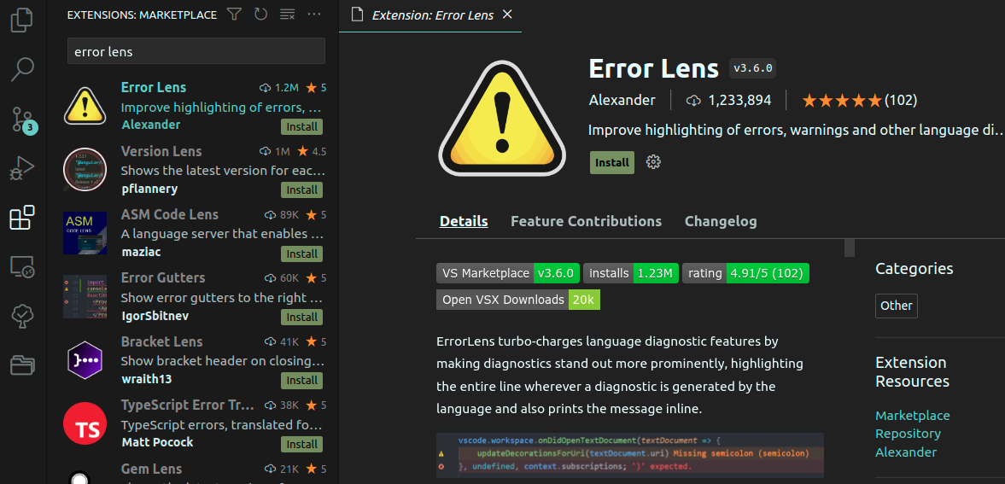This screenshot has height=484, width=1005.
Task: Click the ASM Code Lens logo icon
Action: (x=85, y=233)
